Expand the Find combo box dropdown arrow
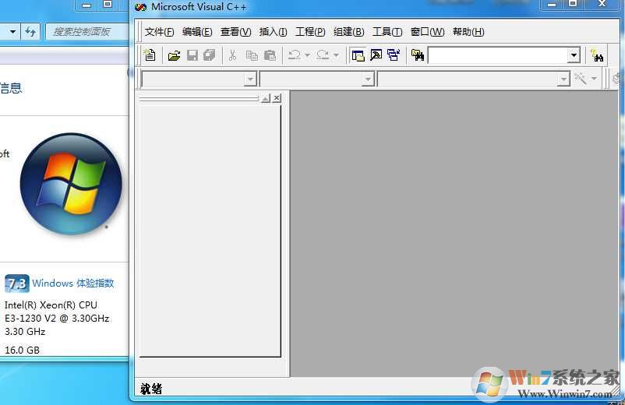 [x=574, y=55]
